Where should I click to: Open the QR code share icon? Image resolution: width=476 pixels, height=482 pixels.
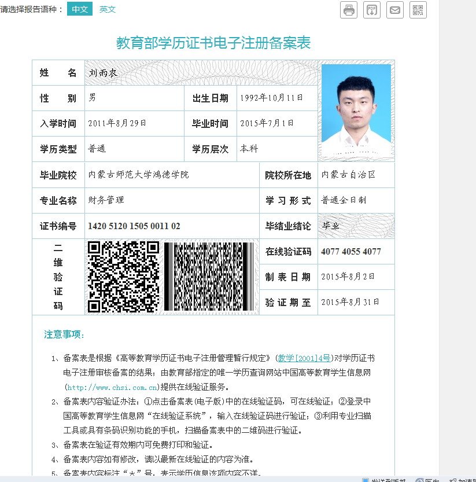tap(418, 10)
